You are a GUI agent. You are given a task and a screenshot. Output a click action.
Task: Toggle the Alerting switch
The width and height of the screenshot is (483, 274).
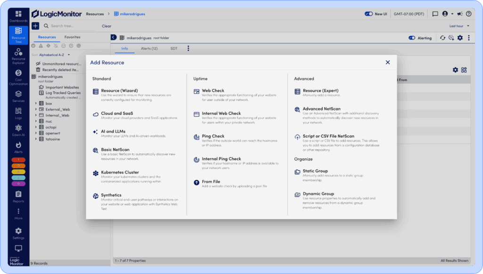[412, 38]
